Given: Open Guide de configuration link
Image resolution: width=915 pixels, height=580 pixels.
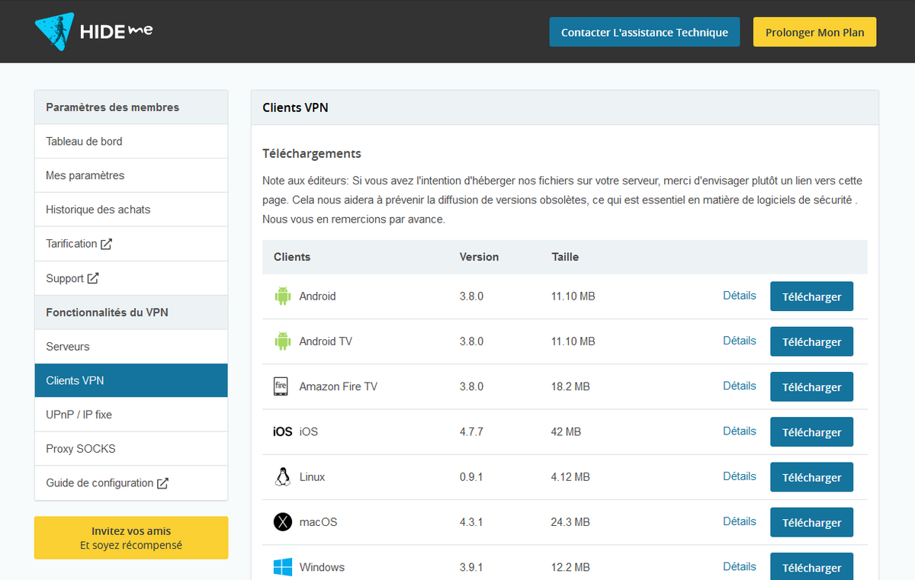Looking at the screenshot, I should click(131, 483).
